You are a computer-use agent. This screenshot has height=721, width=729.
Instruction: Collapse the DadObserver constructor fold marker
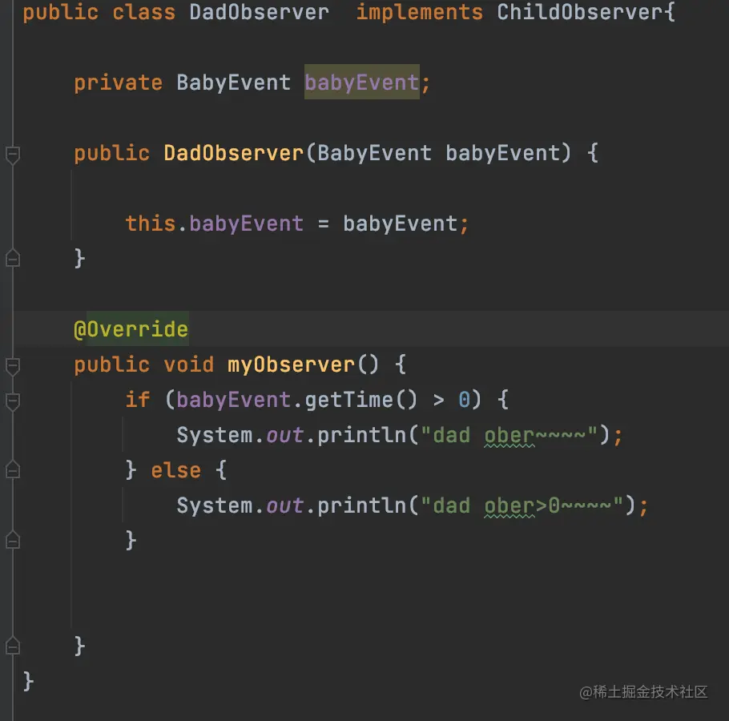point(13,155)
